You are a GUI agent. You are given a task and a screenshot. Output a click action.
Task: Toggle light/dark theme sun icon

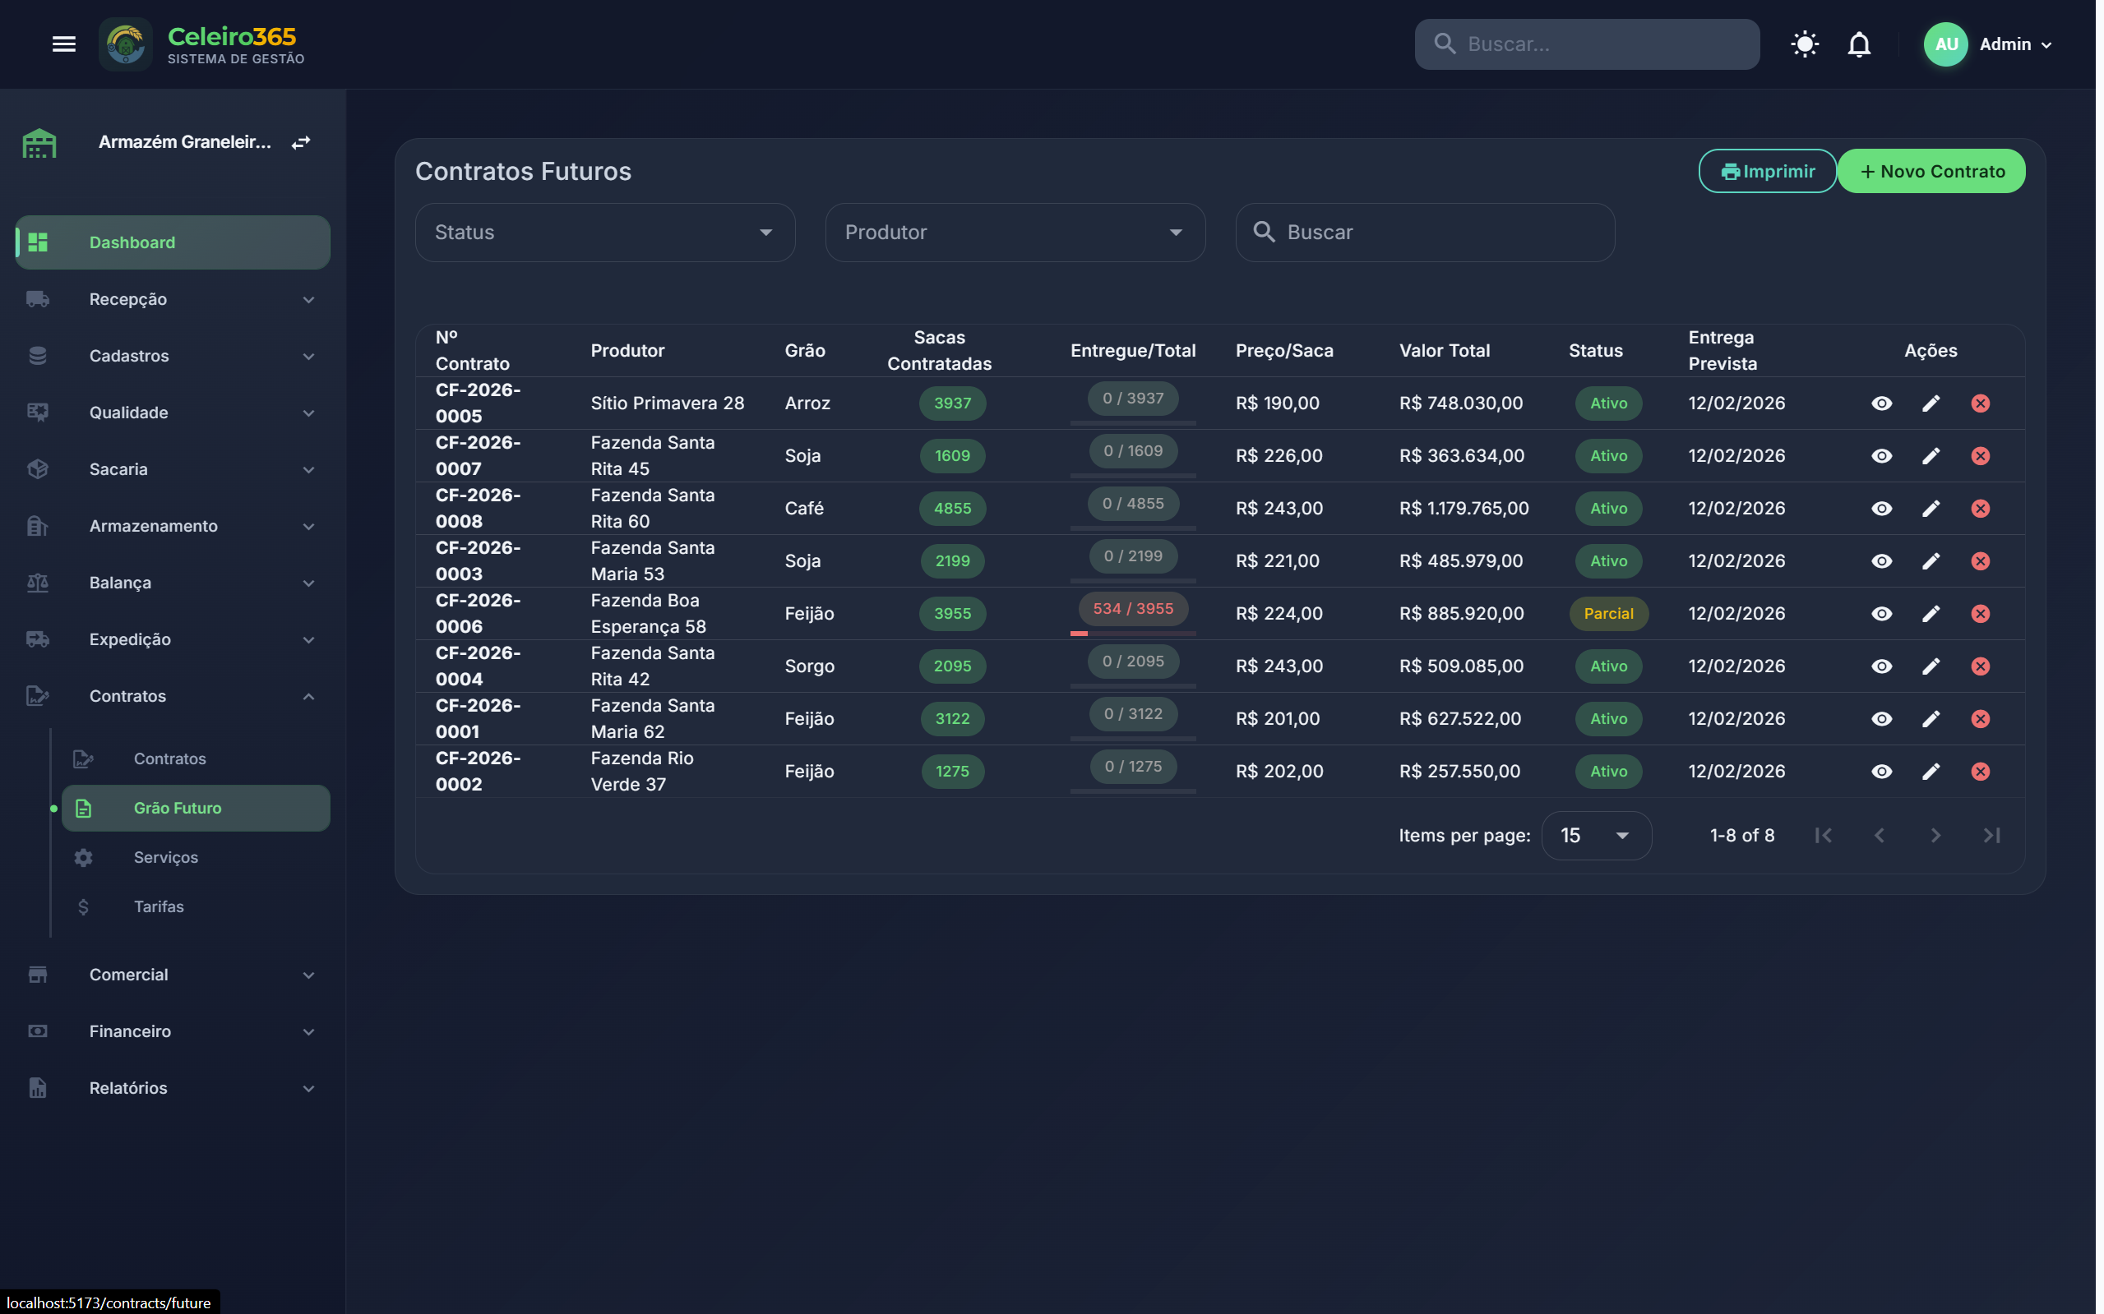1804,44
